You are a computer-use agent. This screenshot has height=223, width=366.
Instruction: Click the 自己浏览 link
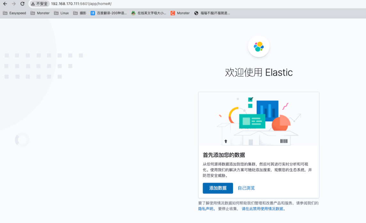(246, 188)
